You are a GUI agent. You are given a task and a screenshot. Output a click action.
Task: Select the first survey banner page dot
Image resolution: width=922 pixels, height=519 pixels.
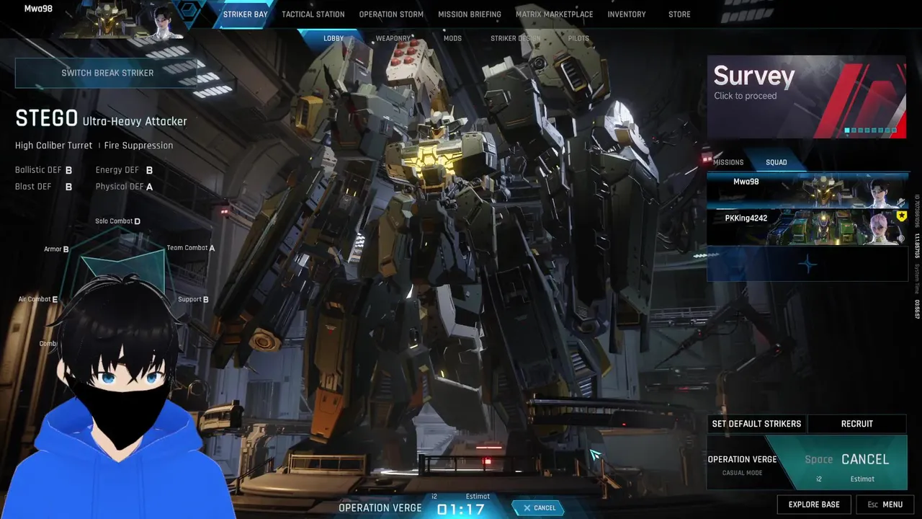pos(847,130)
